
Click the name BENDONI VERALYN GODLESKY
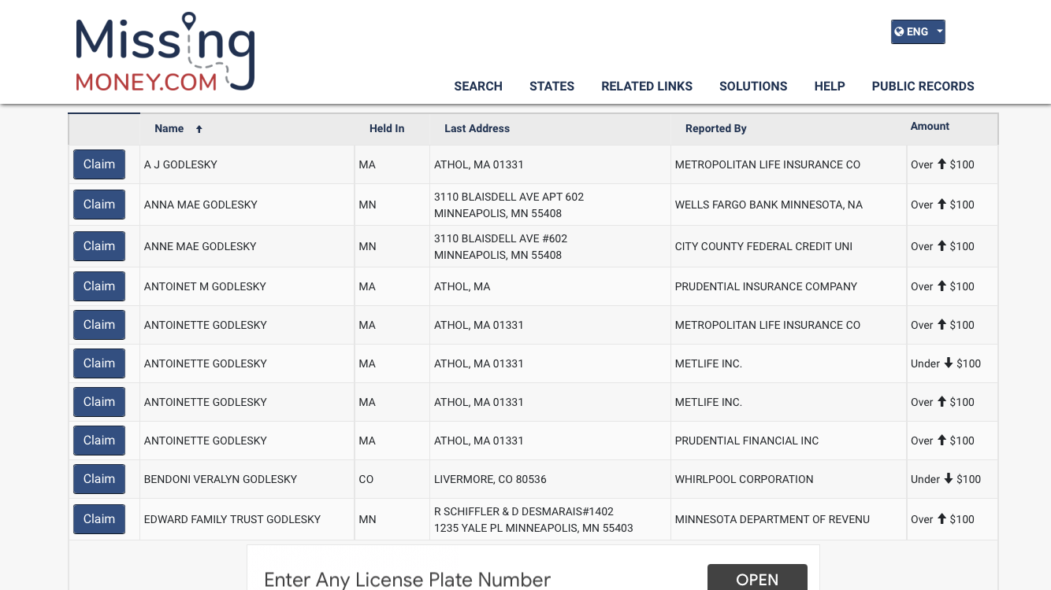pos(221,479)
